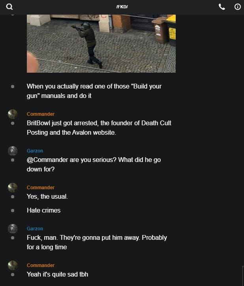Open conversation info circle icon
Screen dimensions: 244x286
coord(237,7)
